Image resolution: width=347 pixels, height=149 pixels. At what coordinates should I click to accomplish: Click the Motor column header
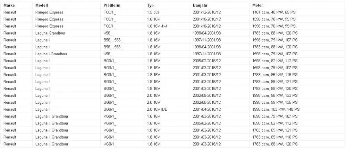pyautogui.click(x=257, y=5)
